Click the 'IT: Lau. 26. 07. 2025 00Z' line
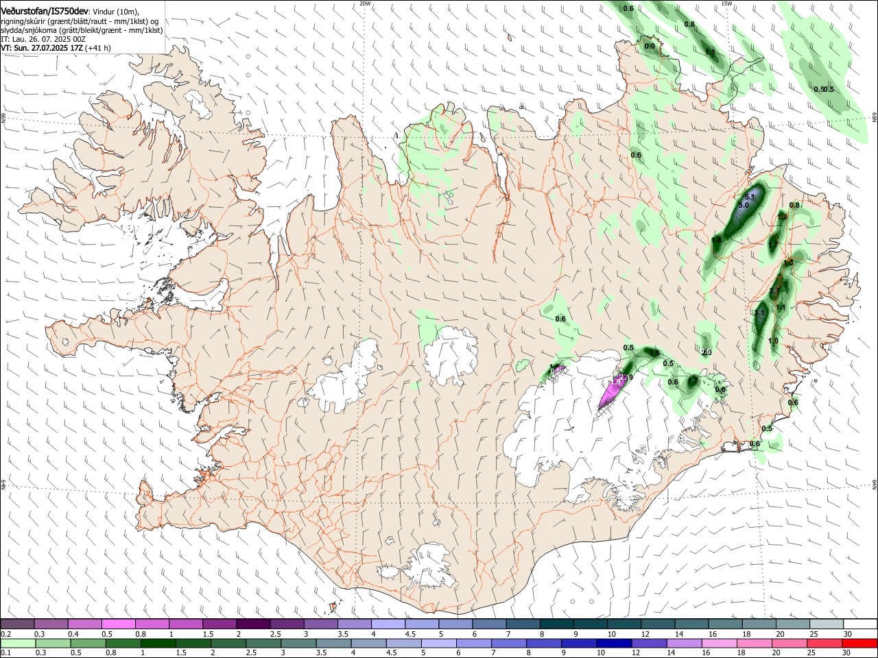Image resolution: width=878 pixels, height=658 pixels. tap(43, 39)
